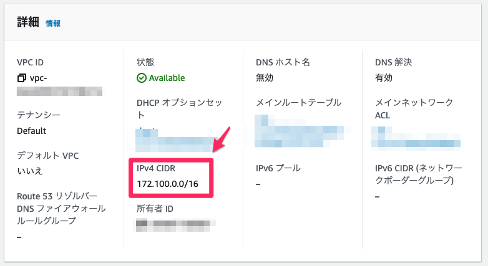Copy the VPC ID with copy icon
This screenshot has width=488, height=266.
click(21, 78)
